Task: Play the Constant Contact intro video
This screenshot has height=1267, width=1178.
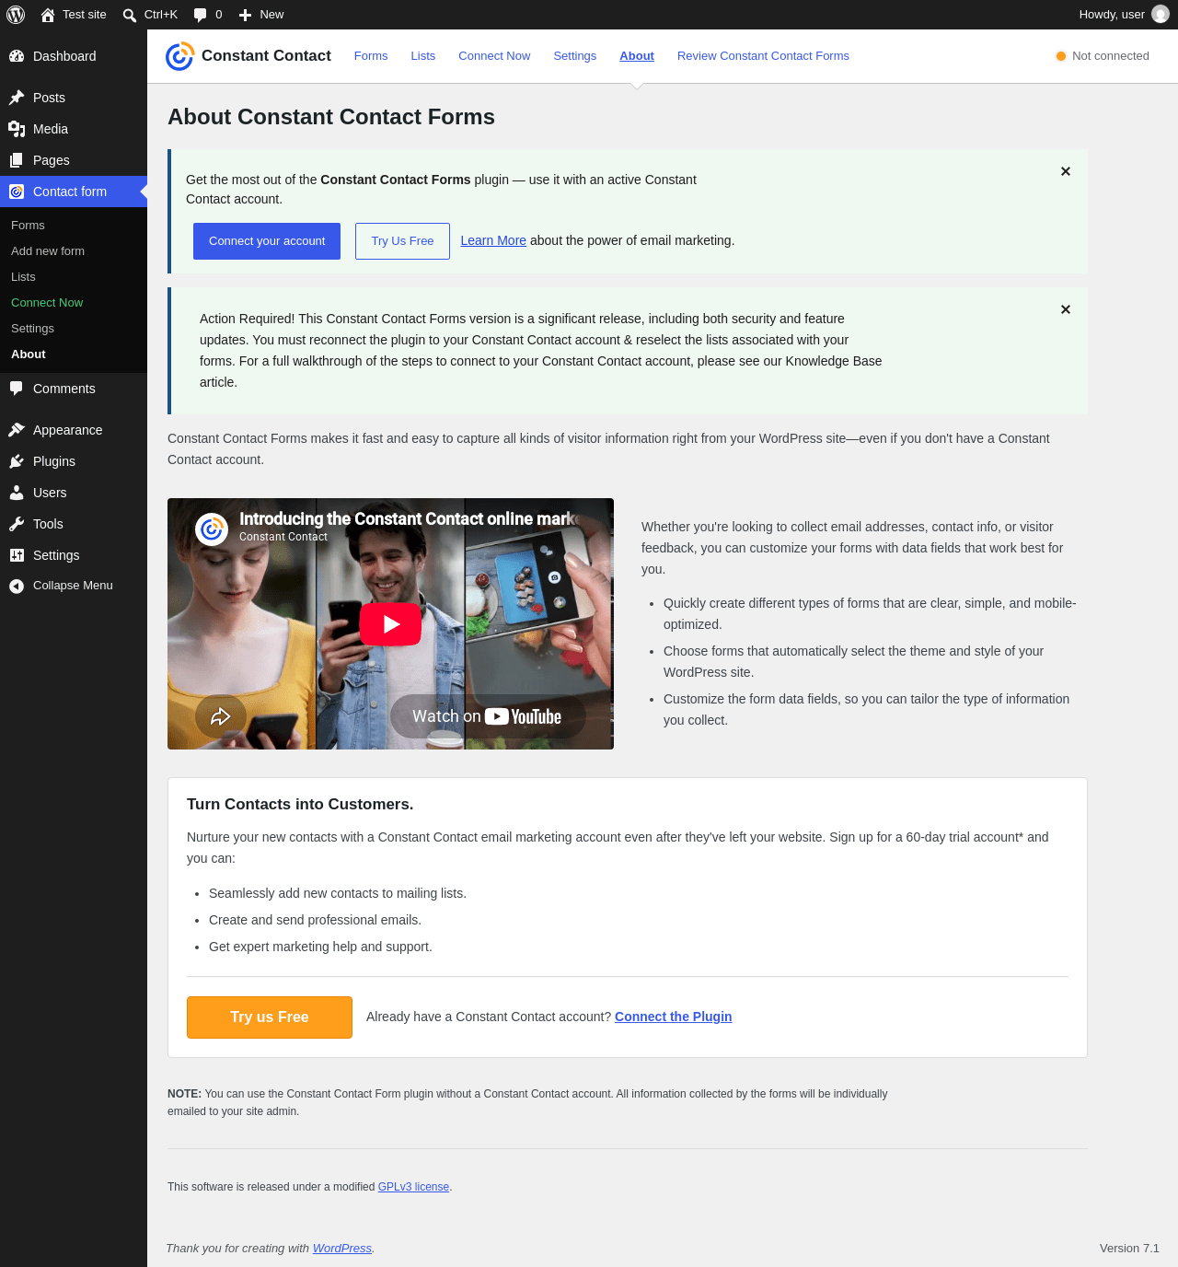Action: click(390, 624)
